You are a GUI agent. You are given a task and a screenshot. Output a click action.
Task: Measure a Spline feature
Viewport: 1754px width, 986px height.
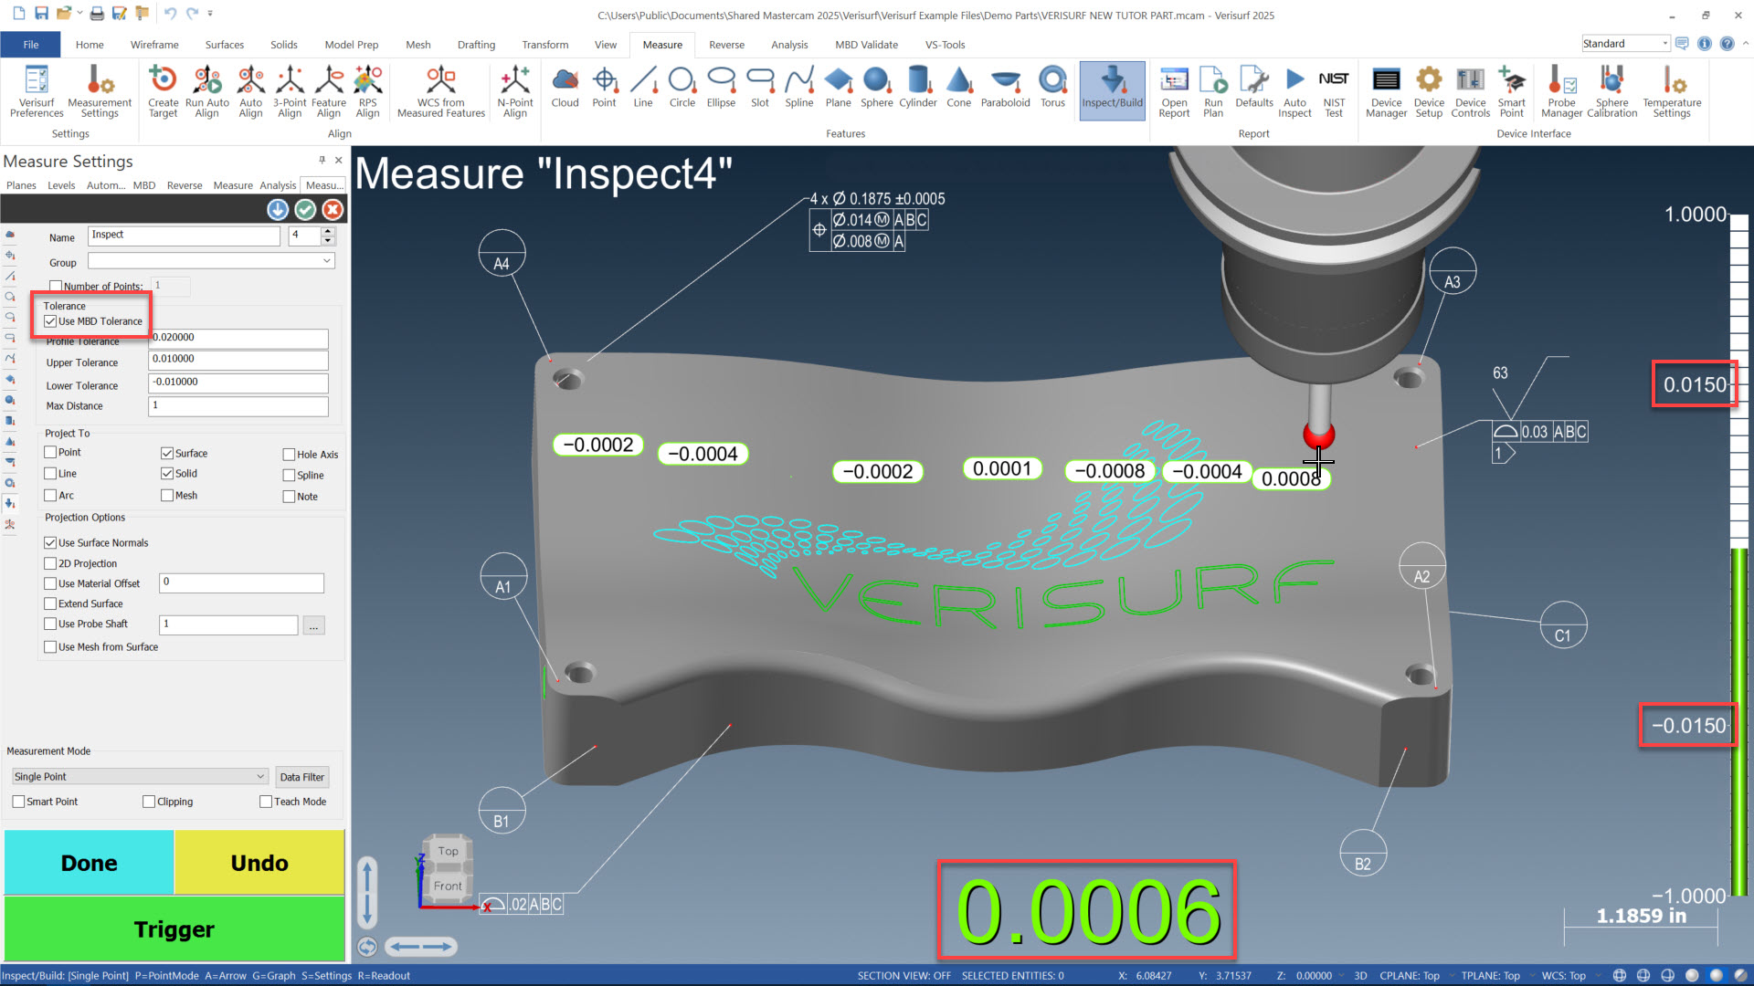coord(799,88)
